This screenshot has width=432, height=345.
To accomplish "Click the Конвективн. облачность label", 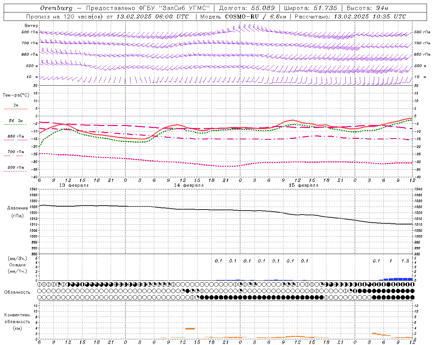I will click(x=17, y=318).
